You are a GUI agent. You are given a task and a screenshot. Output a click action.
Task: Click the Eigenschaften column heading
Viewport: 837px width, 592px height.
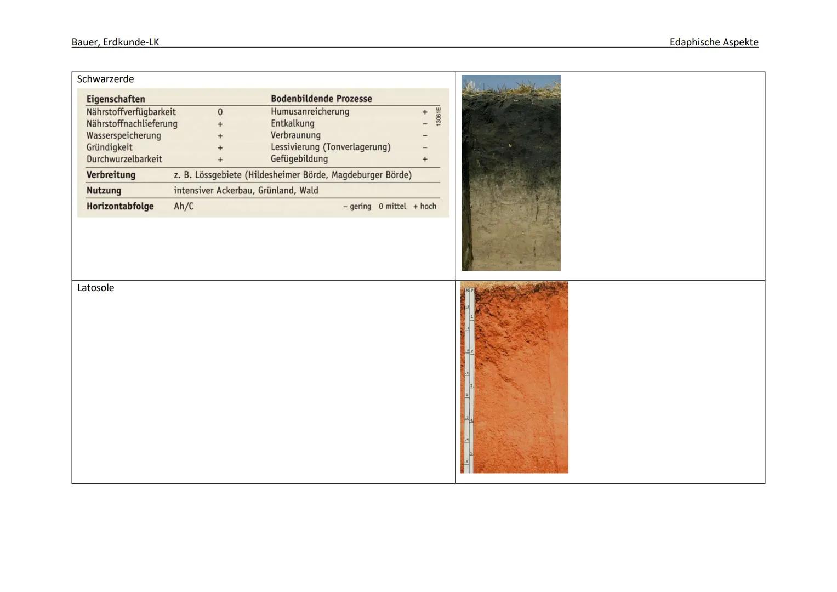116,99
